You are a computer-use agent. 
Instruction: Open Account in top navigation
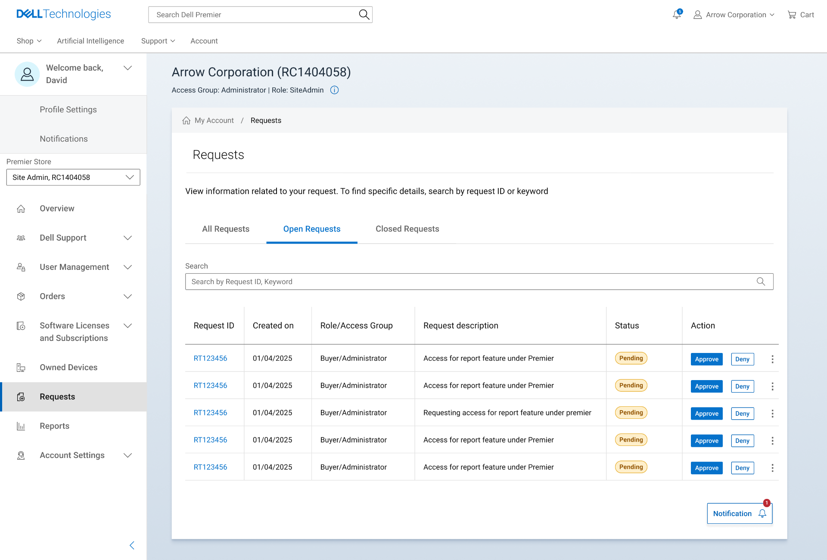coord(204,41)
